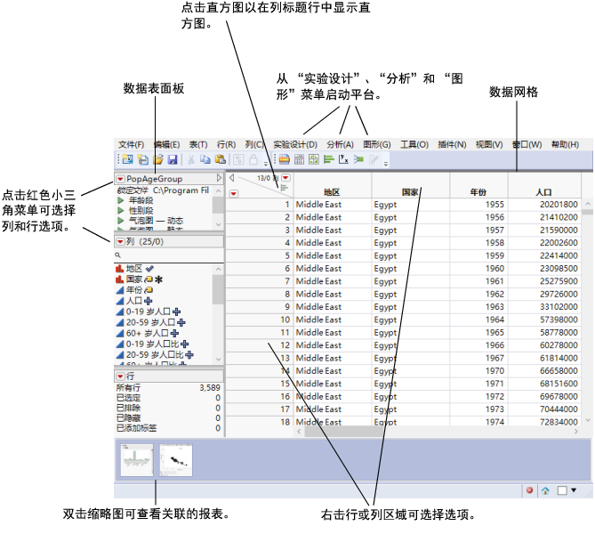This screenshot has width=595, height=534.
Task: Click the asterisk icon beside 国家
Action: coord(158,279)
